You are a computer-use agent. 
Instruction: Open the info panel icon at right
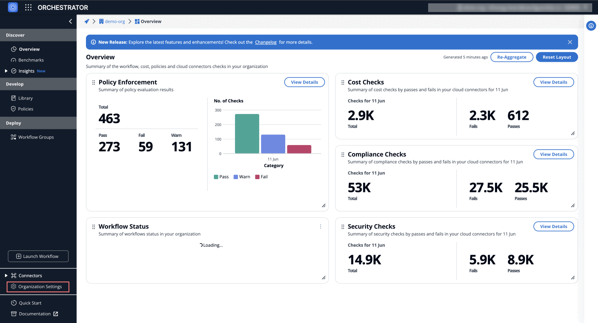tap(591, 26)
